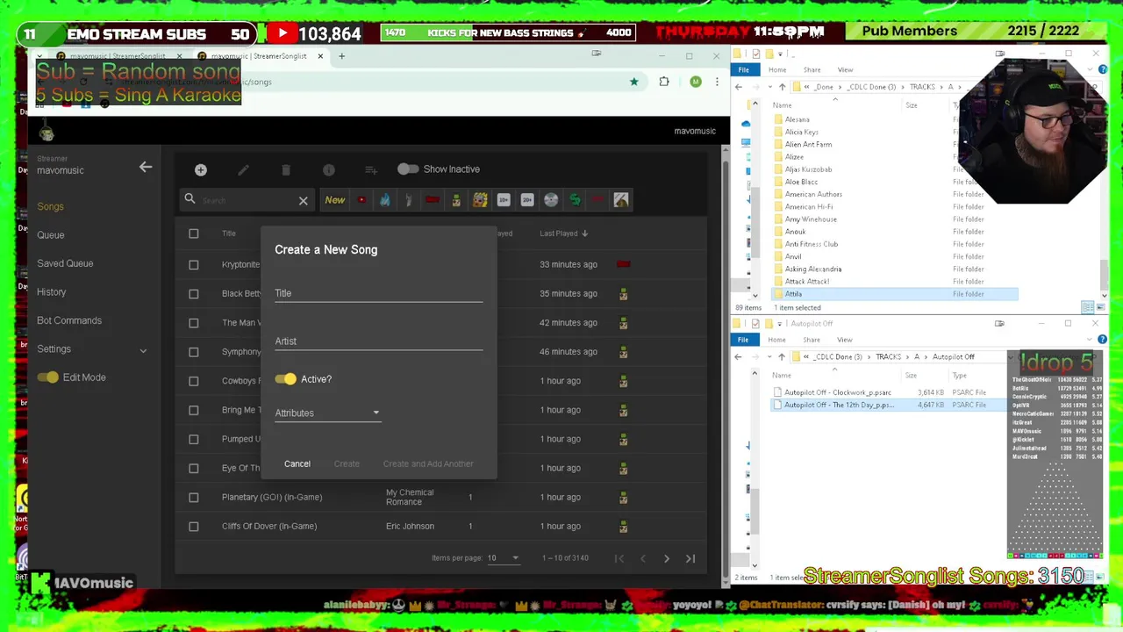Open File menu in top Explorer
Image resolution: width=1123 pixels, height=632 pixels.
pyautogui.click(x=743, y=70)
